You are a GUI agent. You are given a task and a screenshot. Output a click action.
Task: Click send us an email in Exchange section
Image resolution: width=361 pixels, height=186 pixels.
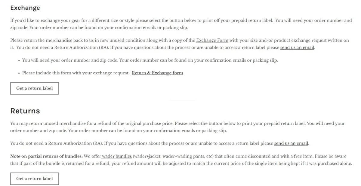tap(297, 48)
